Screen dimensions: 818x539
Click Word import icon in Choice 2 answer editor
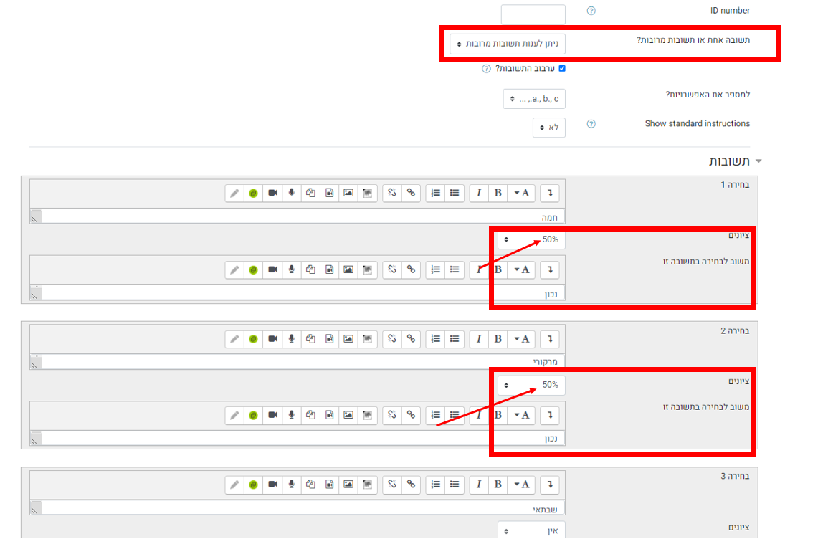(367, 338)
